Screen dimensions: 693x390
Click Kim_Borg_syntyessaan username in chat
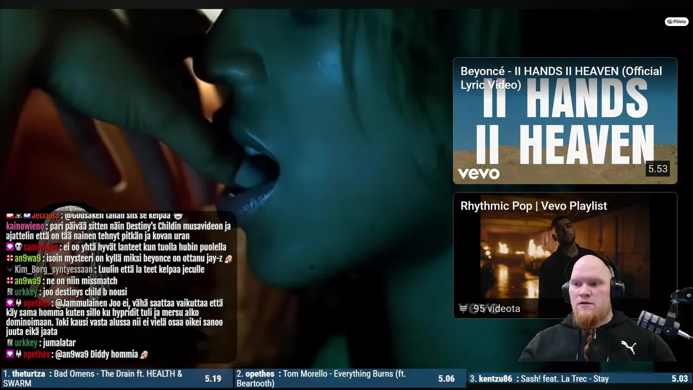tap(55, 269)
